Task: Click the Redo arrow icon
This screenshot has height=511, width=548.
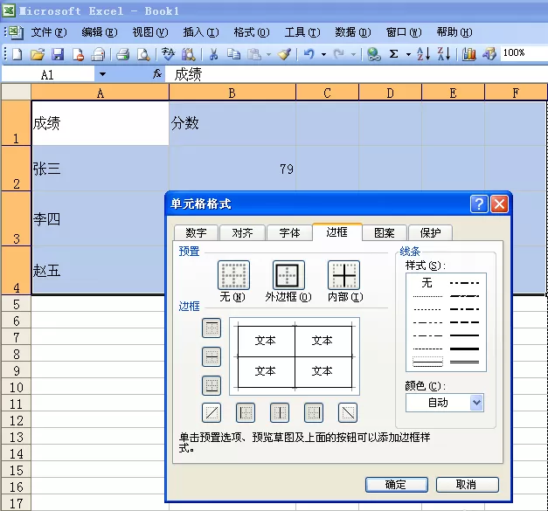Action: point(338,54)
